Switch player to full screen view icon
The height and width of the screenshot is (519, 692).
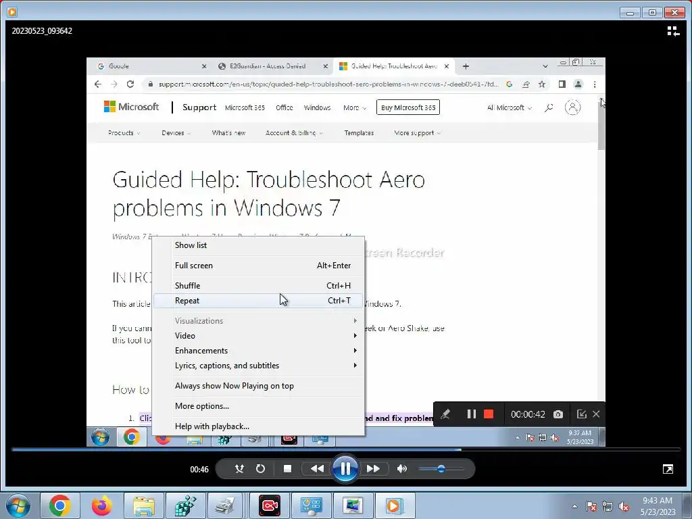tap(668, 469)
